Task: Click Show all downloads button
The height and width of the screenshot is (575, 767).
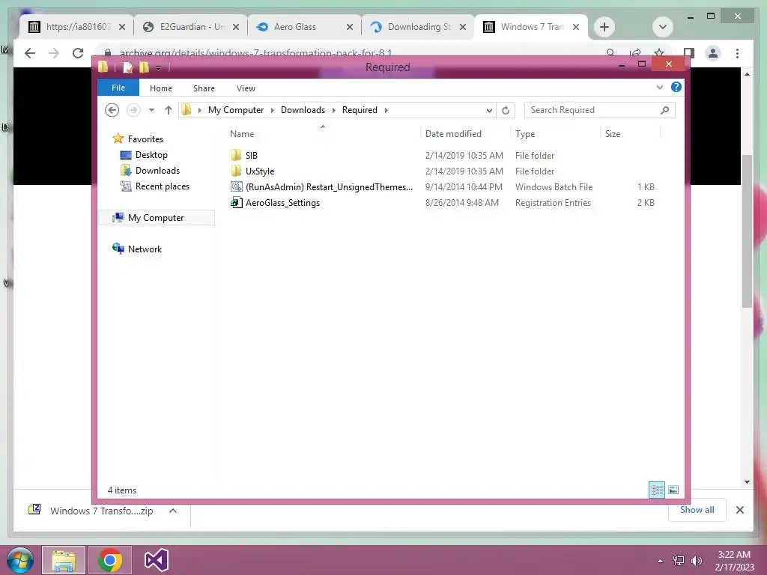Action: 697,509
